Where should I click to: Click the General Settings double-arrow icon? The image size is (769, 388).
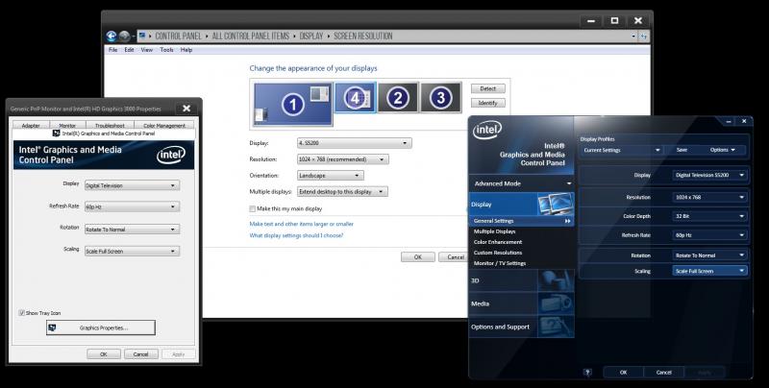(x=567, y=221)
